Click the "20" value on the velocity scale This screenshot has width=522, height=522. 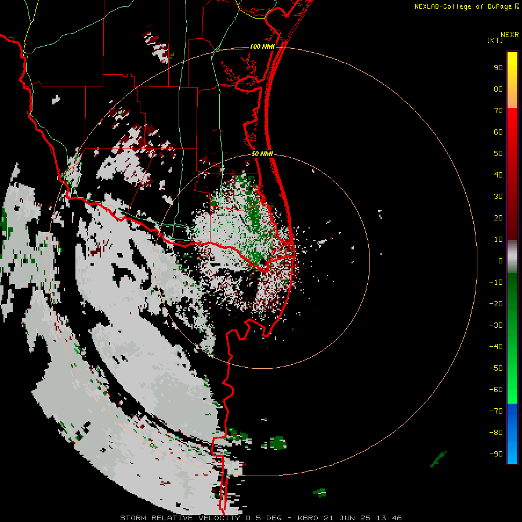pyautogui.click(x=498, y=218)
